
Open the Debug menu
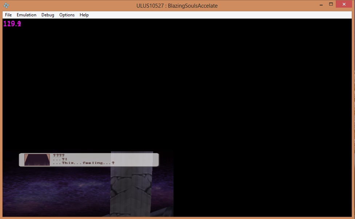(x=48, y=15)
